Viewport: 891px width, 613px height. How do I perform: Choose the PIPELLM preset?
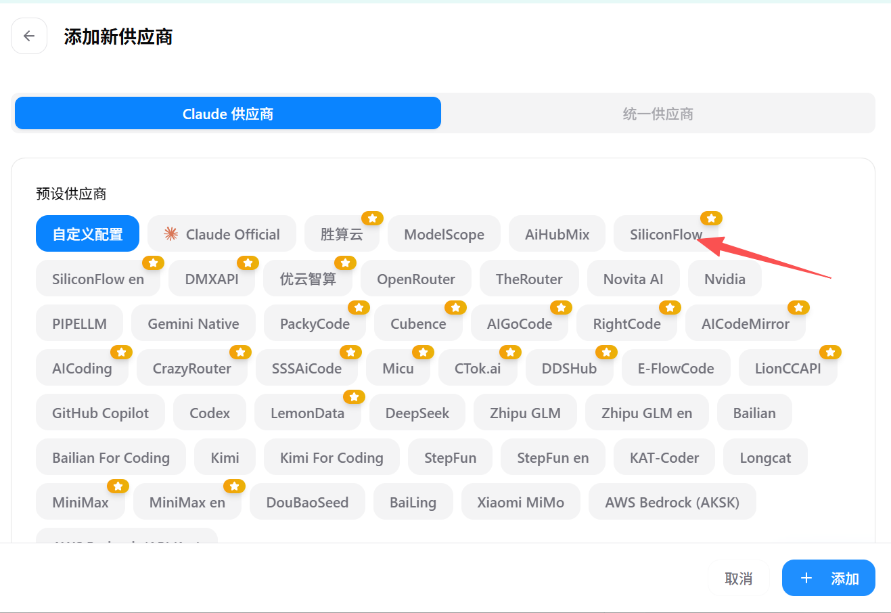click(79, 323)
